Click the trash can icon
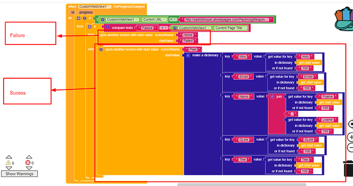This screenshot has height=186, width=353. (348, 169)
